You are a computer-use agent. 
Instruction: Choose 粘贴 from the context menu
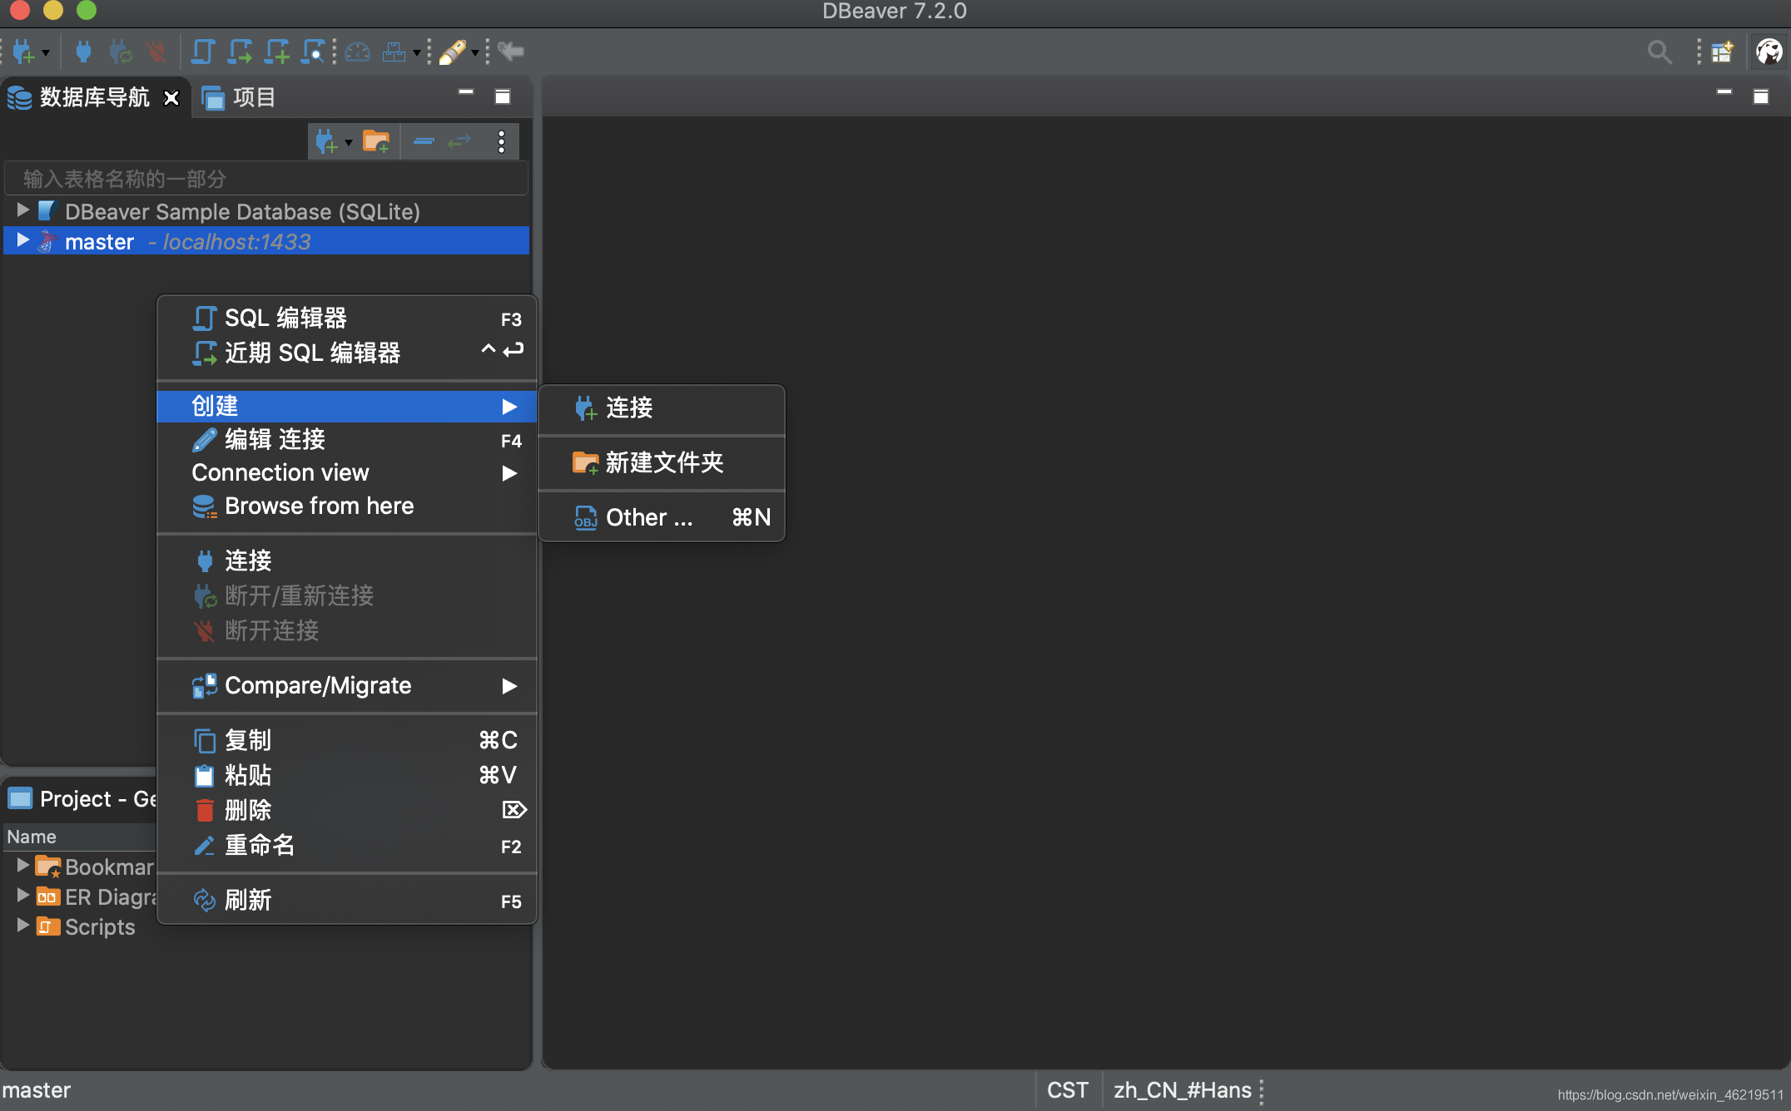pyautogui.click(x=347, y=775)
